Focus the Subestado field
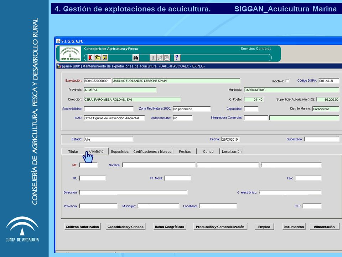The height and width of the screenshot is (257, 342). (322, 139)
